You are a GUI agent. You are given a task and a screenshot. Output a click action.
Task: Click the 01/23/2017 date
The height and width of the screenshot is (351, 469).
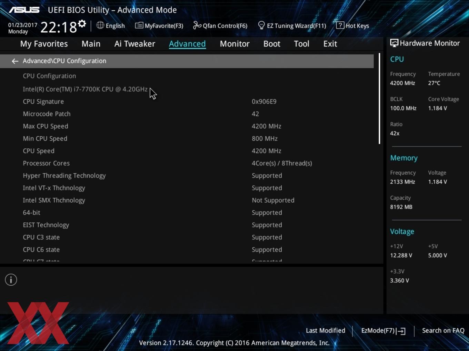click(23, 25)
